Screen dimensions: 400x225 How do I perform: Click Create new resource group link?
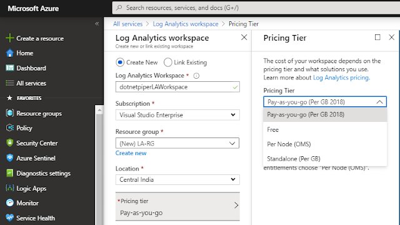pyautogui.click(x=131, y=153)
